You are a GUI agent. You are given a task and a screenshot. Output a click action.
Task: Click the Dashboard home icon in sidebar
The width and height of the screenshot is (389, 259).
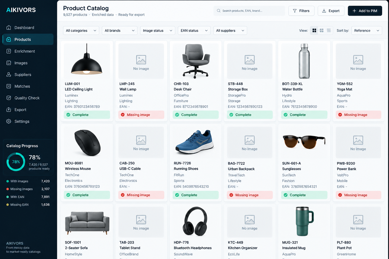tap(9, 28)
